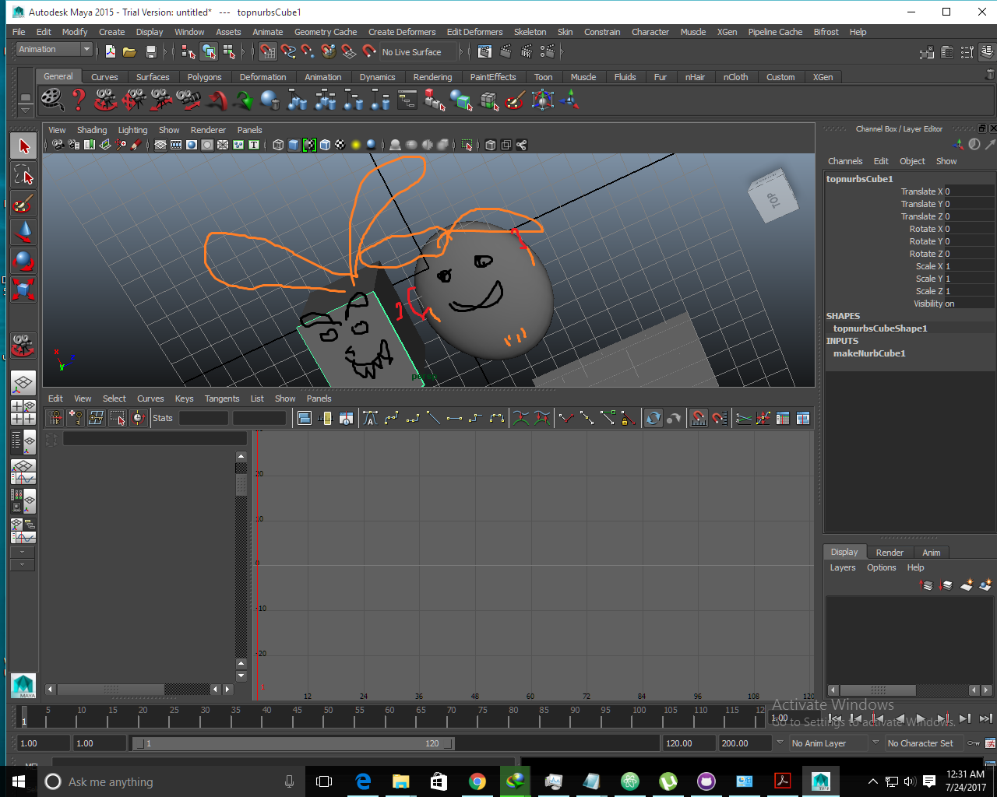Select the arrow Select tool in toolbox
This screenshot has height=797, width=997.
tap(24, 146)
